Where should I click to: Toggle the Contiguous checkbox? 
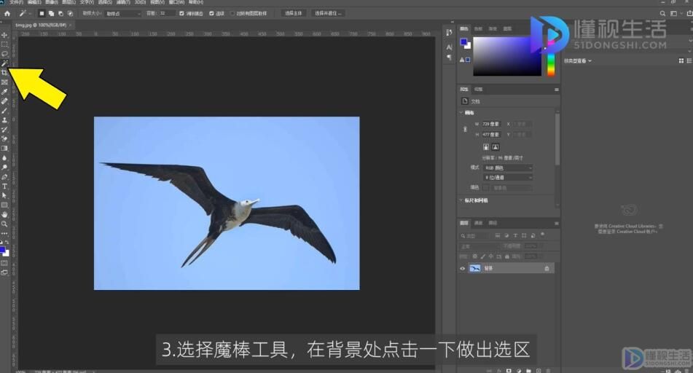coord(211,13)
